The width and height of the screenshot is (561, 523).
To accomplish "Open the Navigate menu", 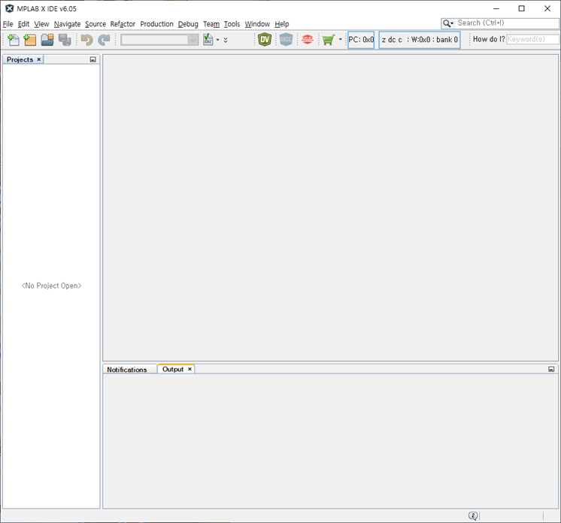I will pyautogui.click(x=67, y=24).
